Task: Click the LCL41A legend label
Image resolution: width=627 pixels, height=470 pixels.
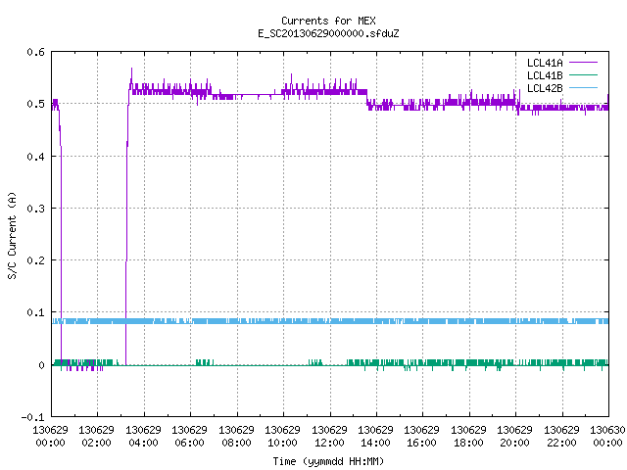Action: click(545, 63)
